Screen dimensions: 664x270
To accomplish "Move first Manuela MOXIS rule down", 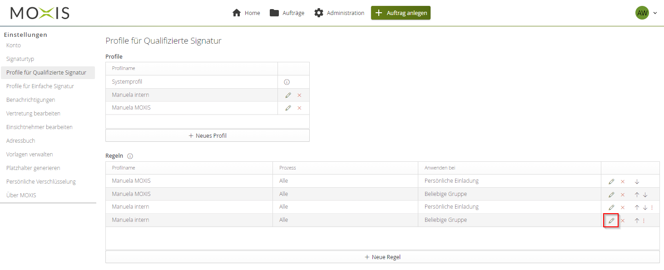I will click(x=637, y=182).
